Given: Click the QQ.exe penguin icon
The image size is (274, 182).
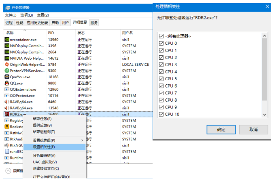Looking at the screenshot, I should [x=7, y=83].
